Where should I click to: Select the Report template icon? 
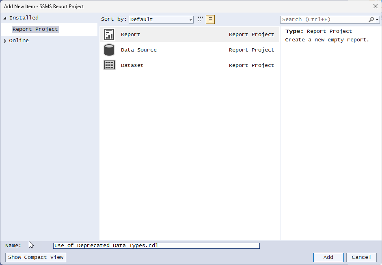coord(109,34)
